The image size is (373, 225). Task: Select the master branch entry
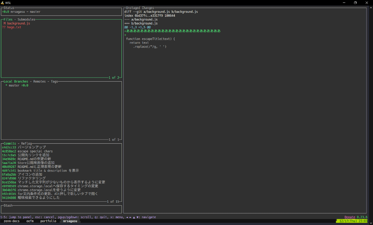pyautogui.click(x=17, y=85)
